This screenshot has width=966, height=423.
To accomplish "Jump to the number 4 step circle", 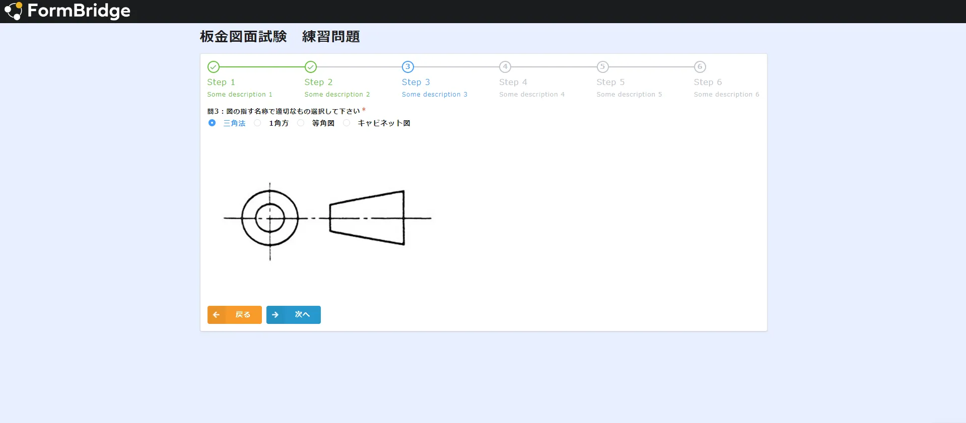I will click(505, 67).
